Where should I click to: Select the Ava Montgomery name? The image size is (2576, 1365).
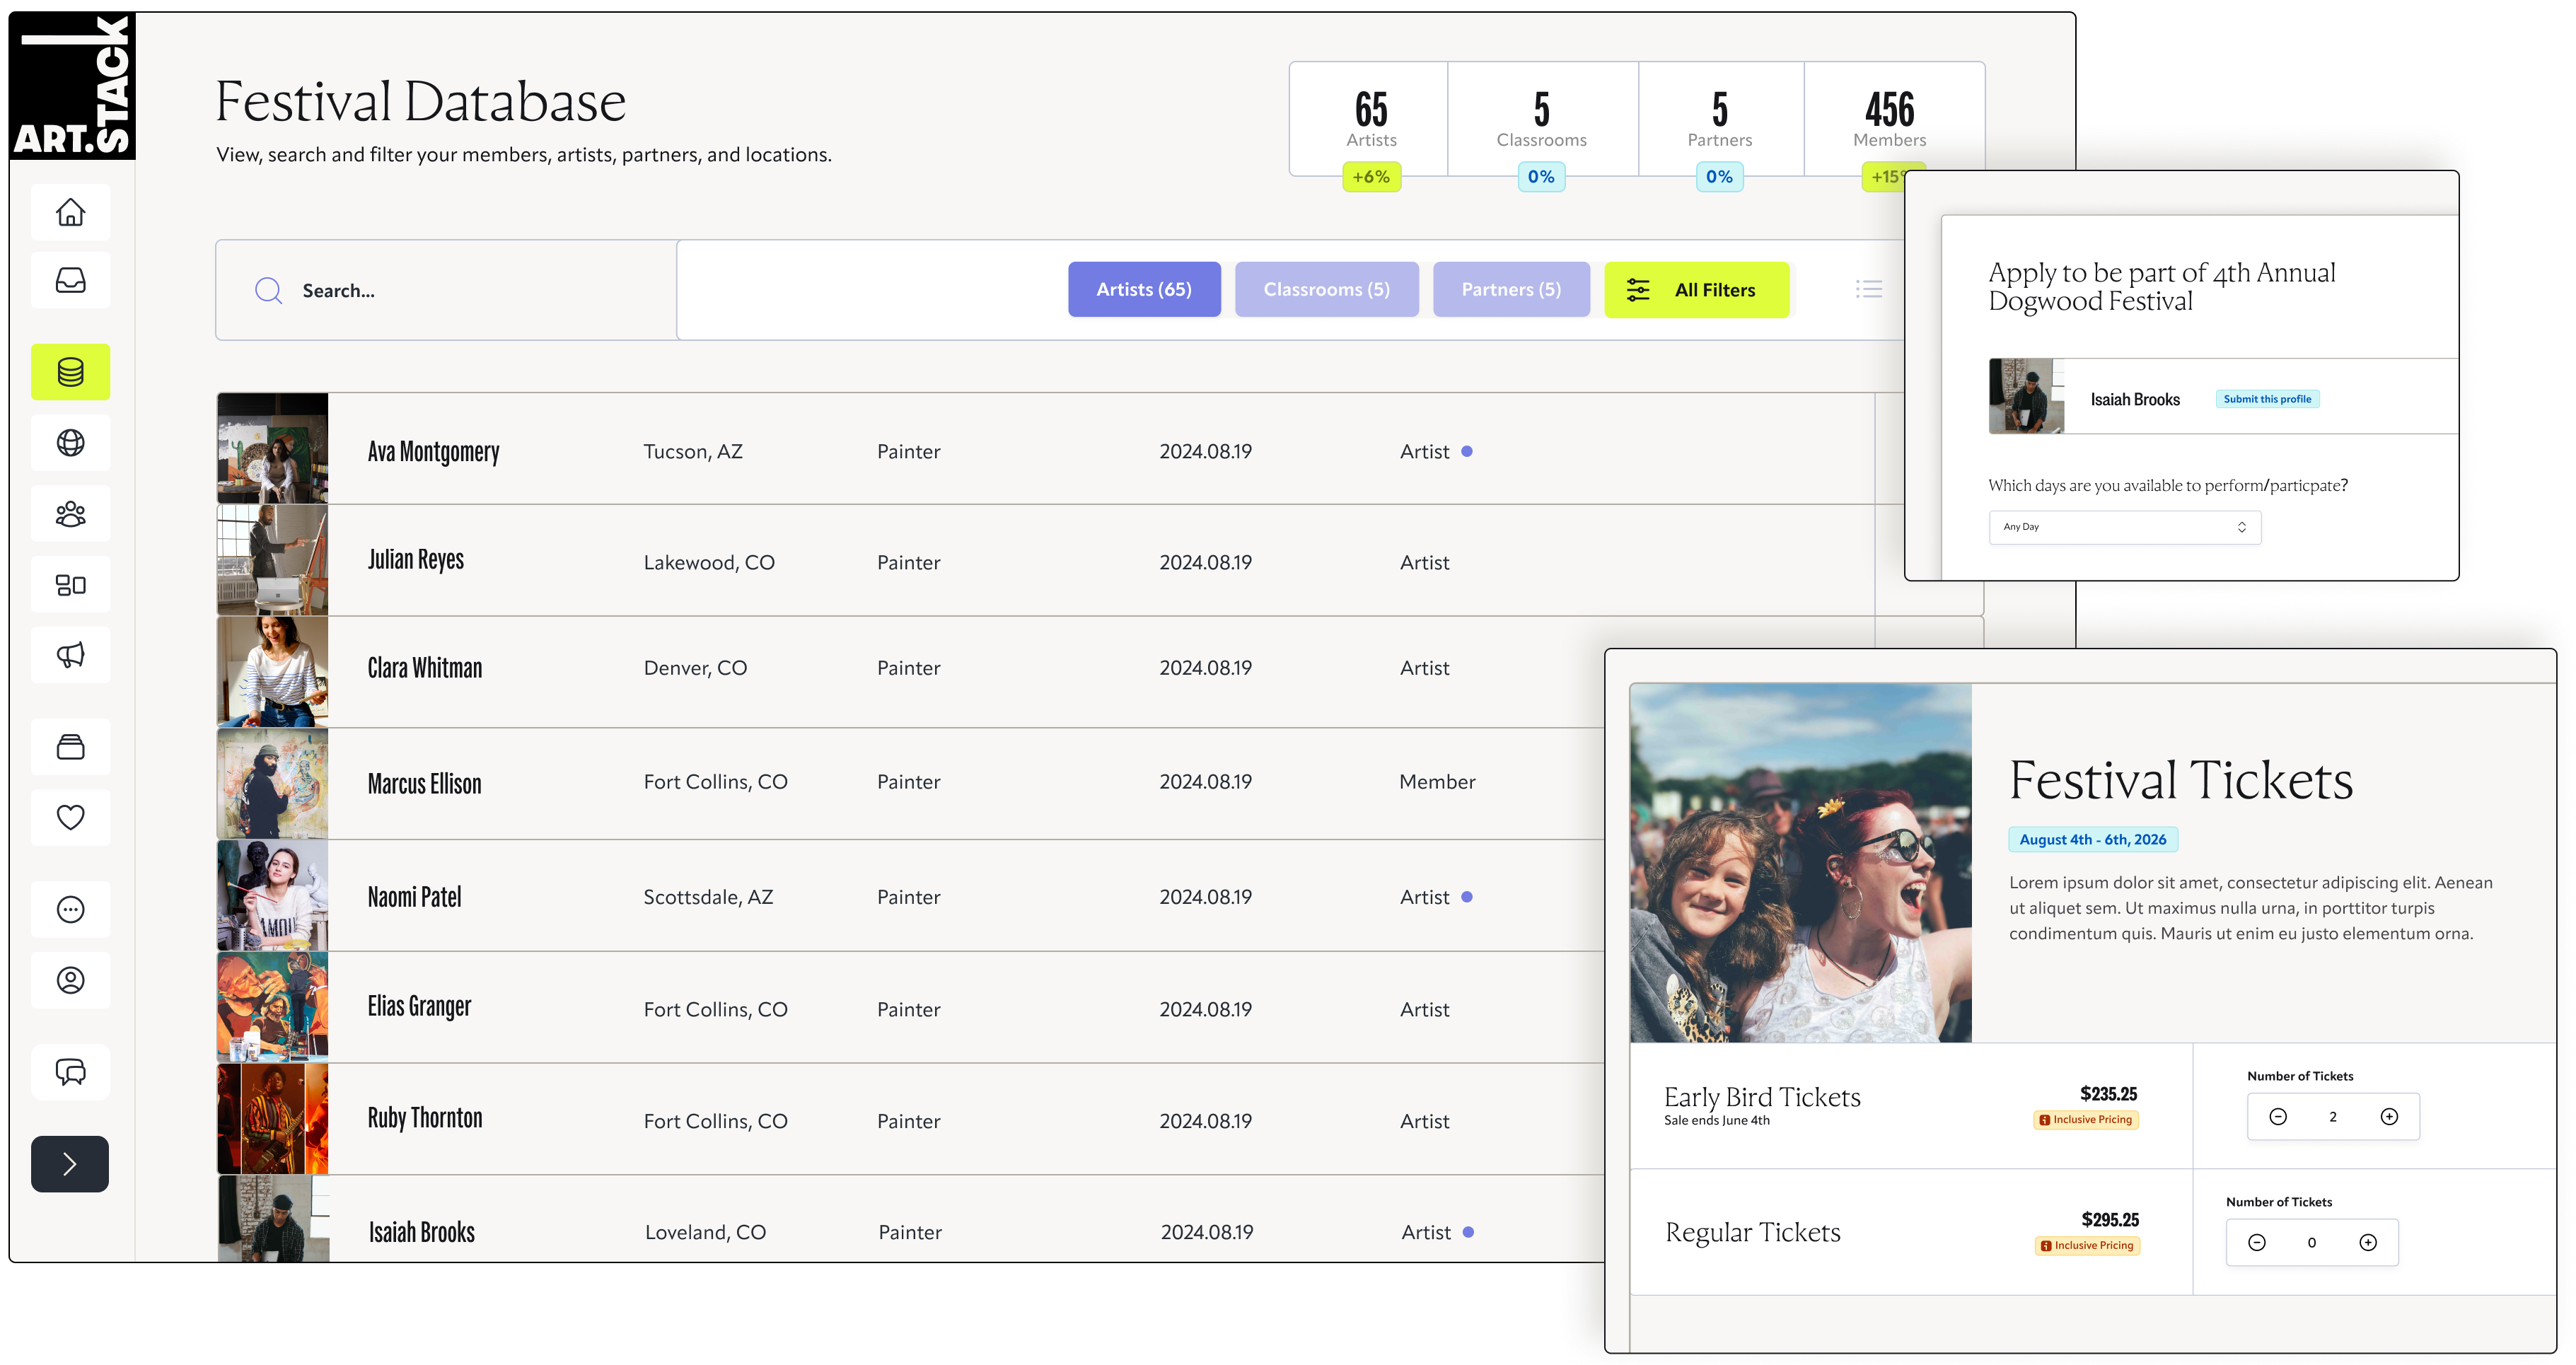(x=433, y=452)
